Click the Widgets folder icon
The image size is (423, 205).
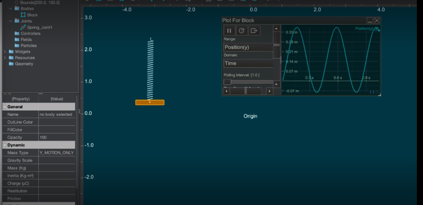pyautogui.click(x=11, y=52)
